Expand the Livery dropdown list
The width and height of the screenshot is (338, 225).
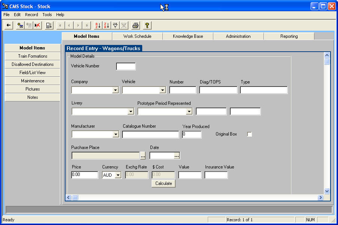click(131, 112)
